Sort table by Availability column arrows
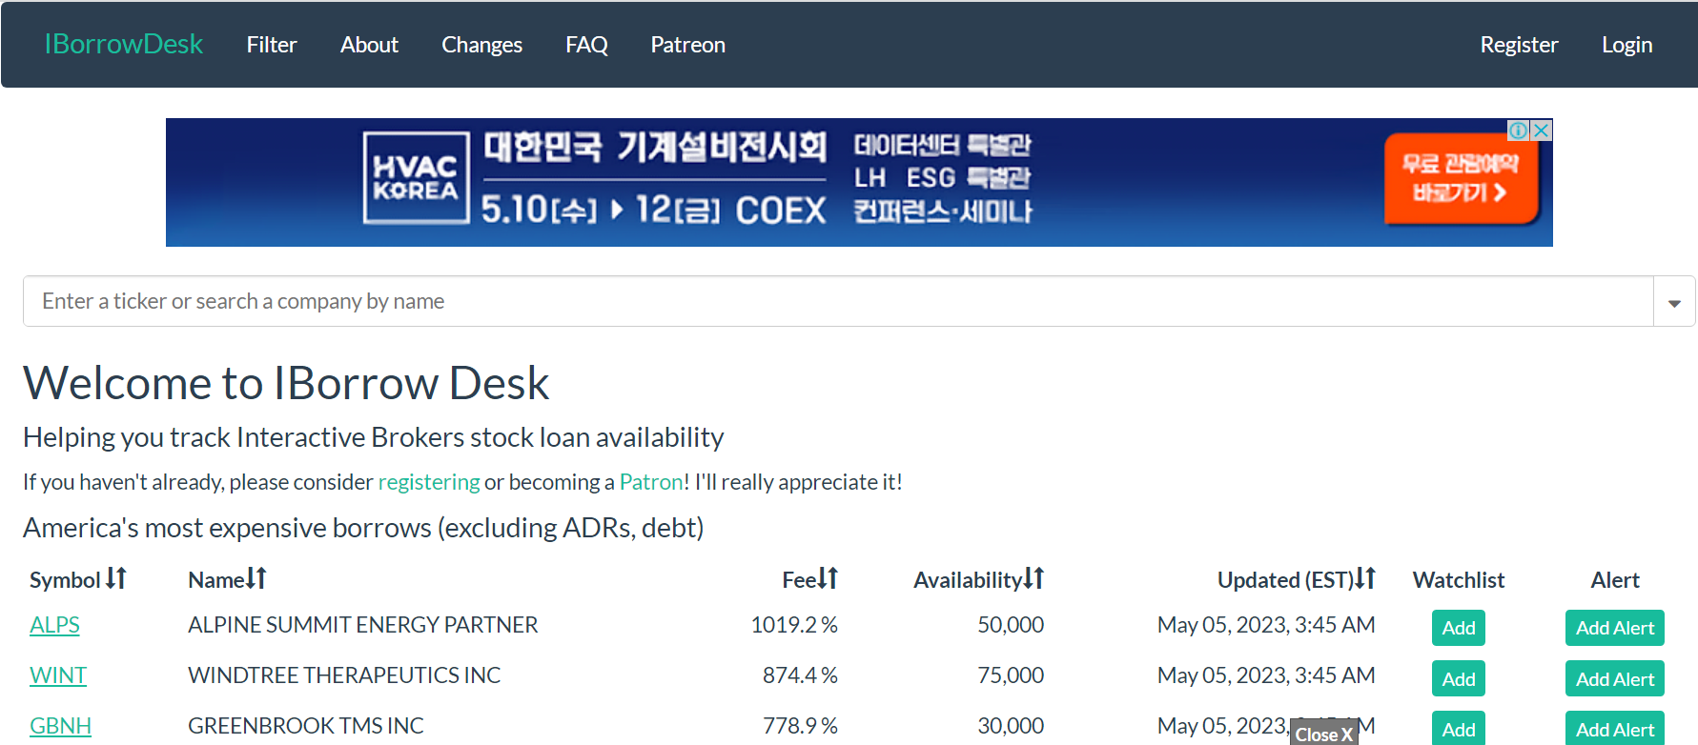1698x745 pixels. 1033,578
